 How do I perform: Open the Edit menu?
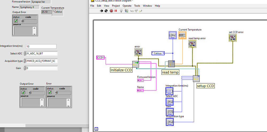point(99,6)
